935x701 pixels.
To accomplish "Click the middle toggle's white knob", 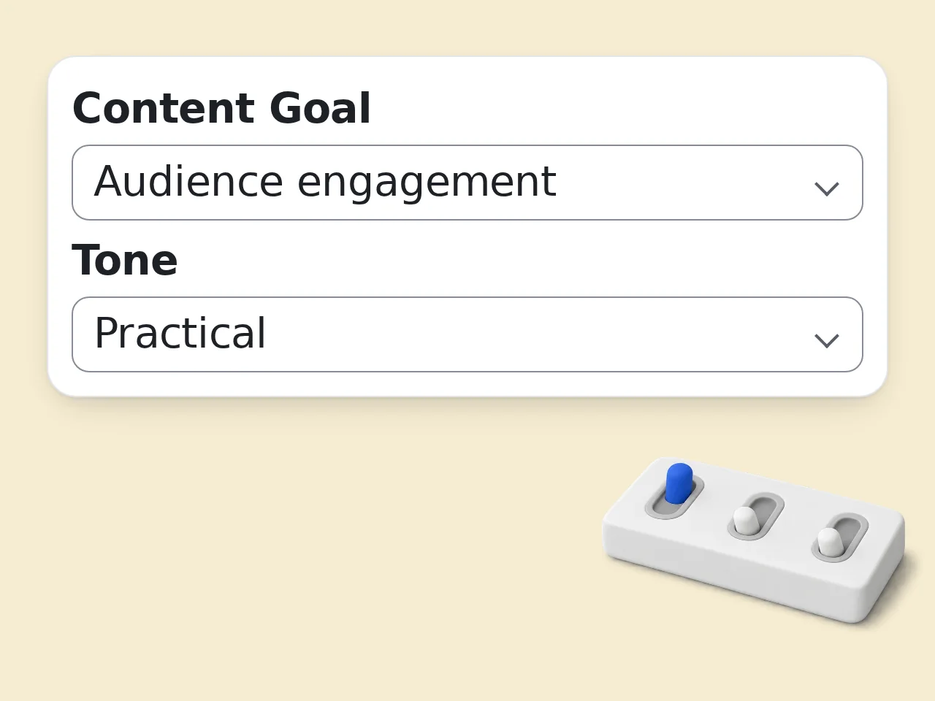I will [x=744, y=521].
